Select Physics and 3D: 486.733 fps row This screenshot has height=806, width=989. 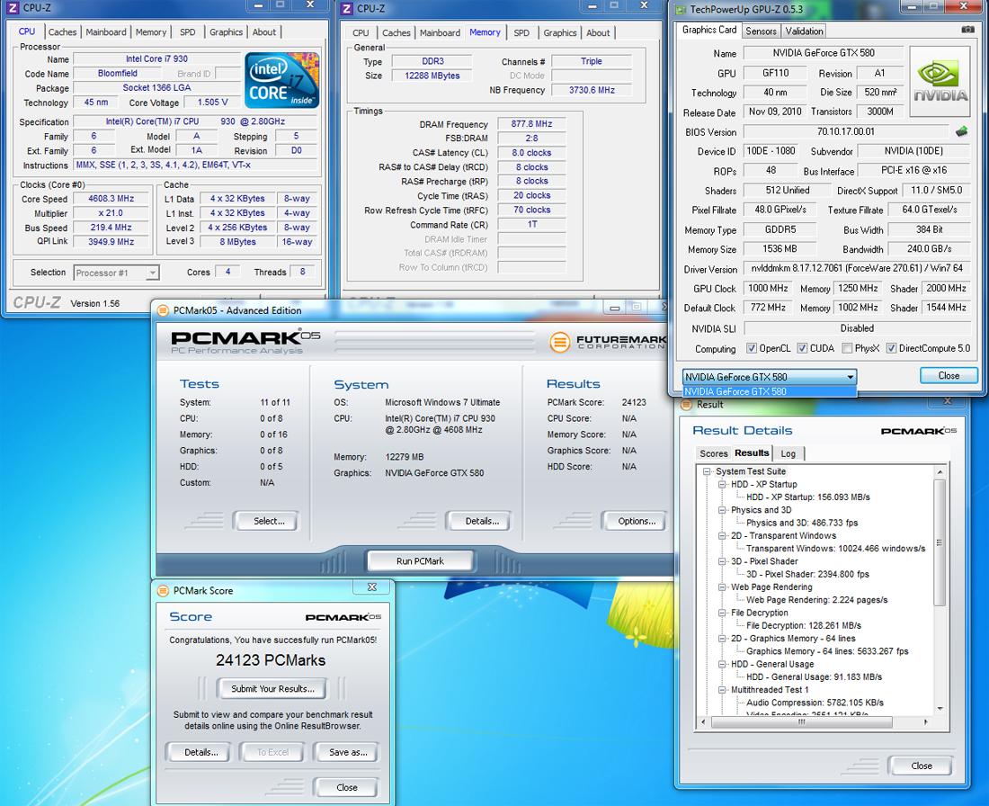[x=802, y=523]
